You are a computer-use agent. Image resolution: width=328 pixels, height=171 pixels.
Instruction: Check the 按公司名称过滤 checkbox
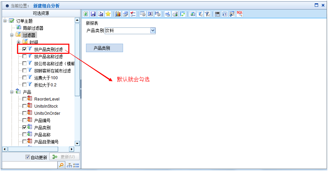24,63
